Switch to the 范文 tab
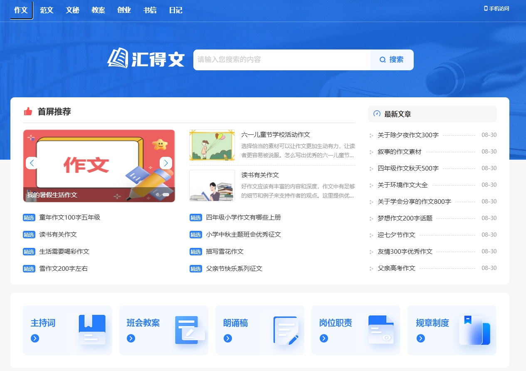The image size is (526, 371). click(x=46, y=10)
